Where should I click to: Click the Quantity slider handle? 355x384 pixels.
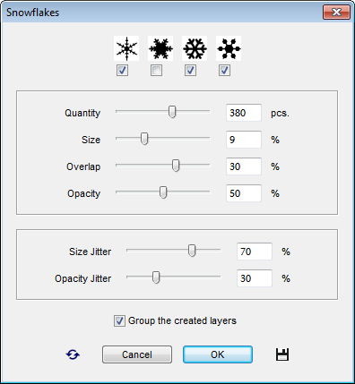pyautogui.click(x=172, y=112)
